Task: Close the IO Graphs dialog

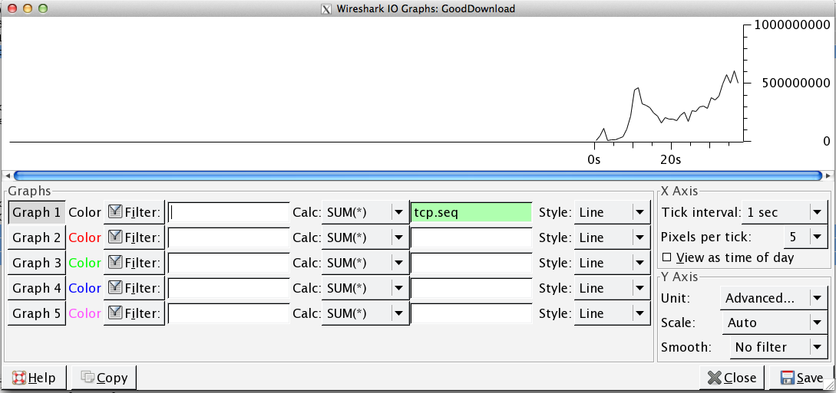Action: 732,378
